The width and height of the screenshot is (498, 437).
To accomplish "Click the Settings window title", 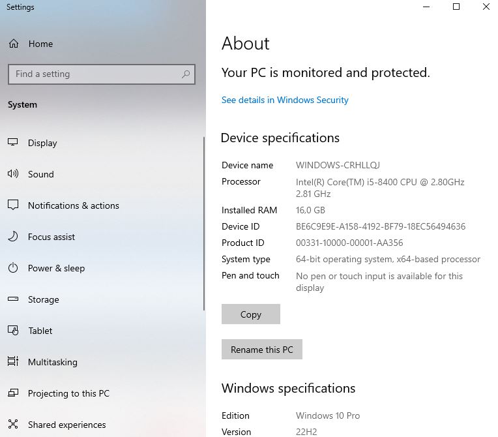I will (x=20, y=7).
